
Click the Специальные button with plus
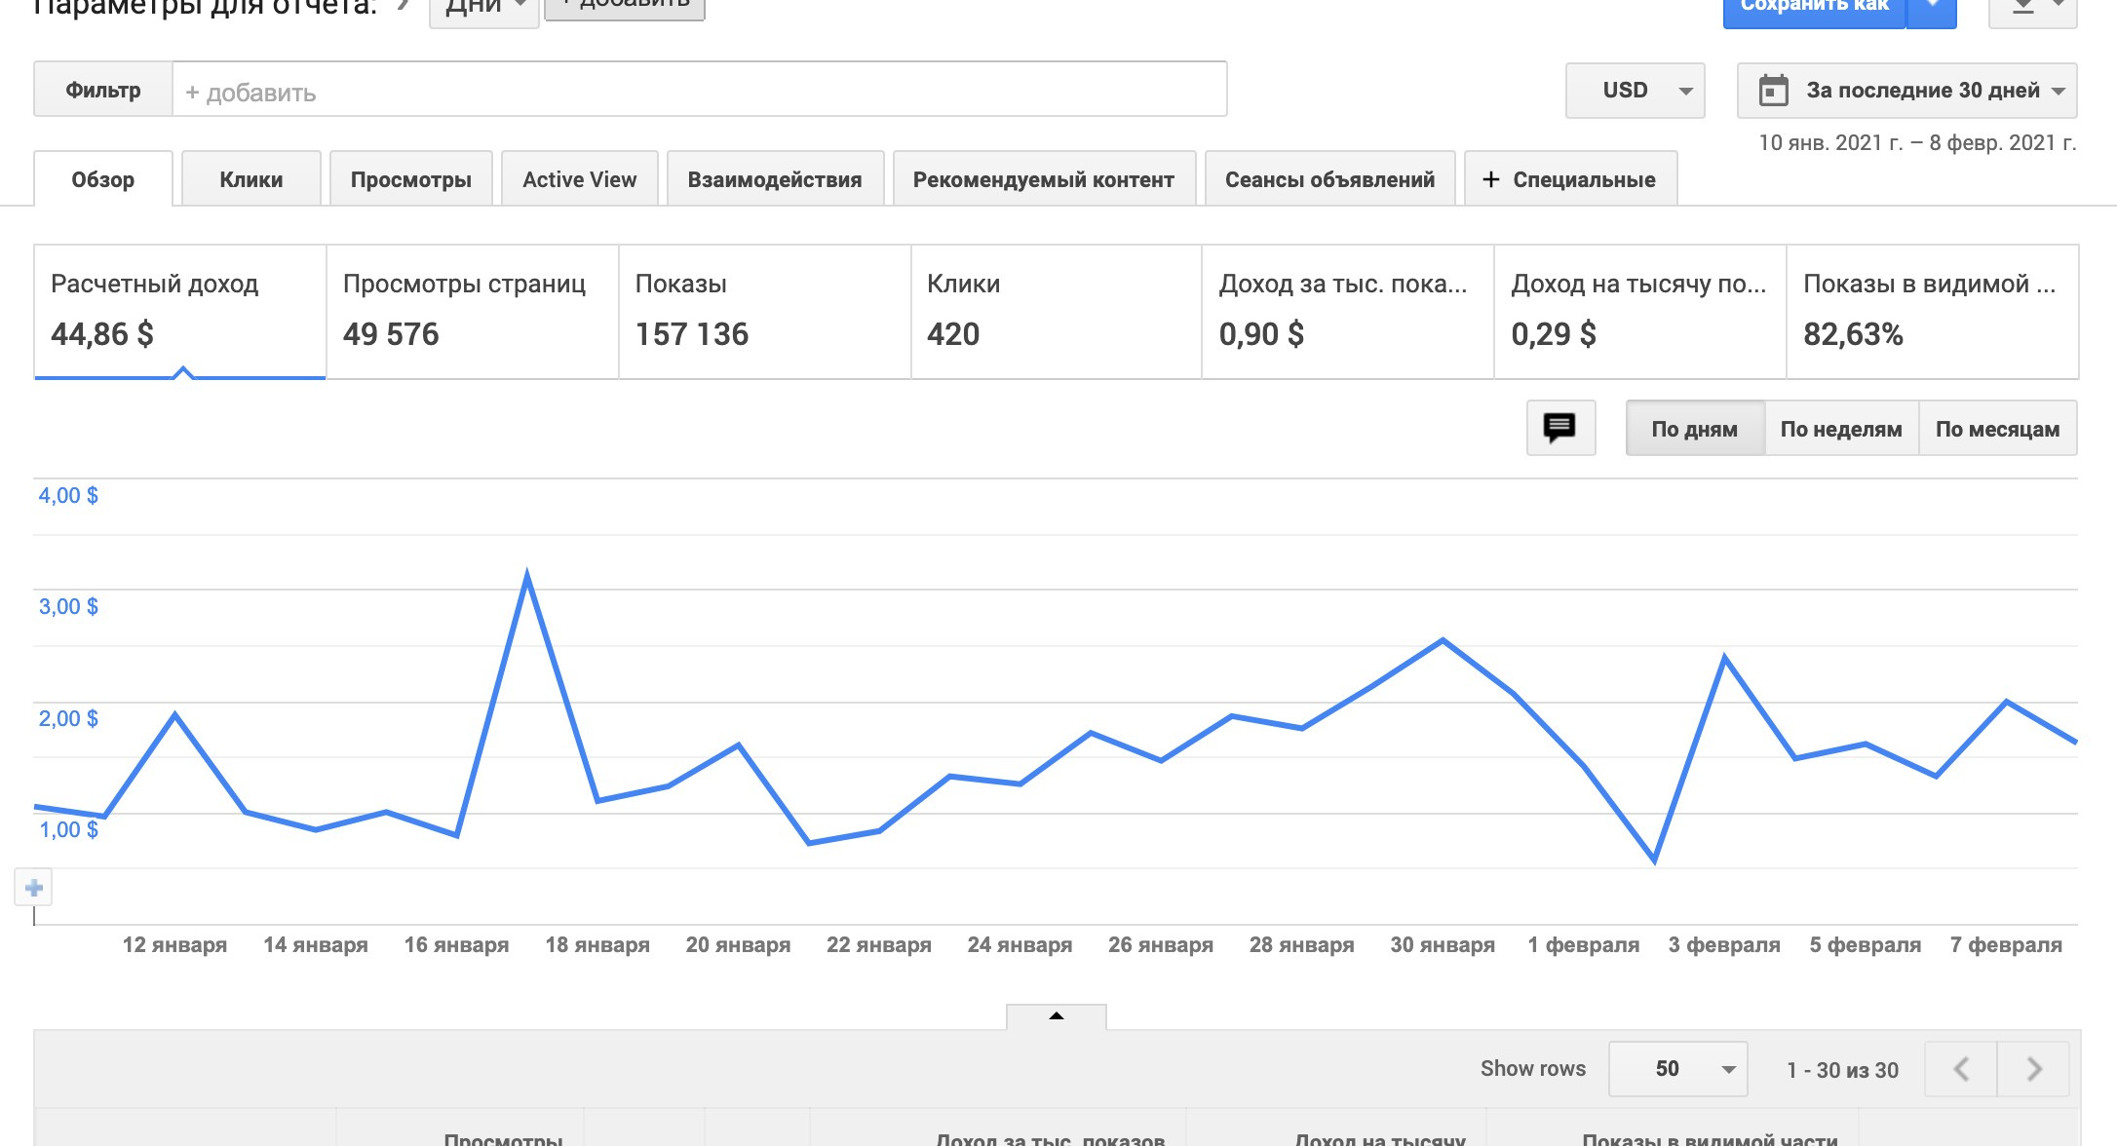coord(1569,179)
